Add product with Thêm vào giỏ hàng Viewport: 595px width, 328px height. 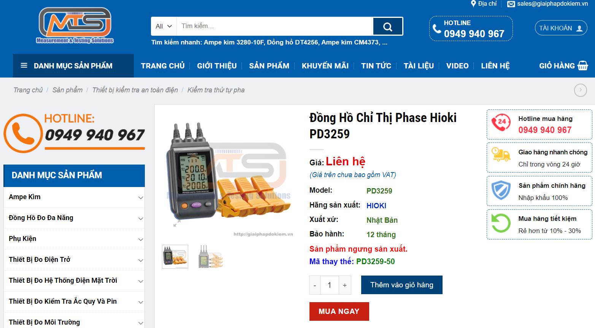pyautogui.click(x=402, y=285)
